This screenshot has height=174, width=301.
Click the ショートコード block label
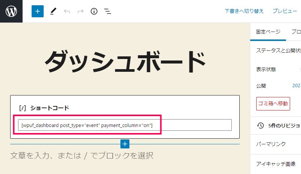click(50, 108)
